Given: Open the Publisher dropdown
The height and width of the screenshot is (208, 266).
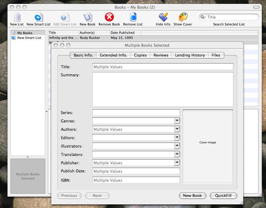Looking at the screenshot, I should coord(177,163).
